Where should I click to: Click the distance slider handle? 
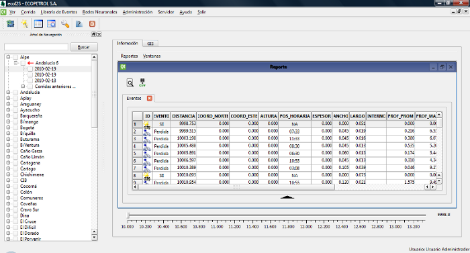pos(128,215)
